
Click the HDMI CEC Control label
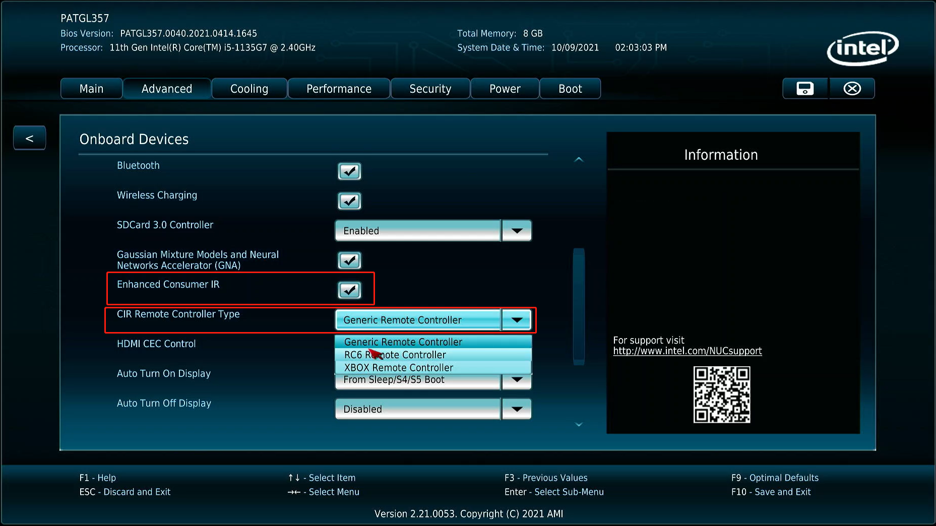[156, 344]
